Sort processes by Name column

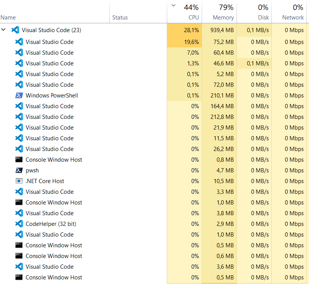tap(8, 18)
